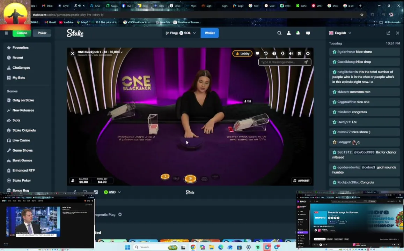Image resolution: width=404 pixels, height=251 pixels.
Task: Open the Slots category
Action: coord(13,120)
